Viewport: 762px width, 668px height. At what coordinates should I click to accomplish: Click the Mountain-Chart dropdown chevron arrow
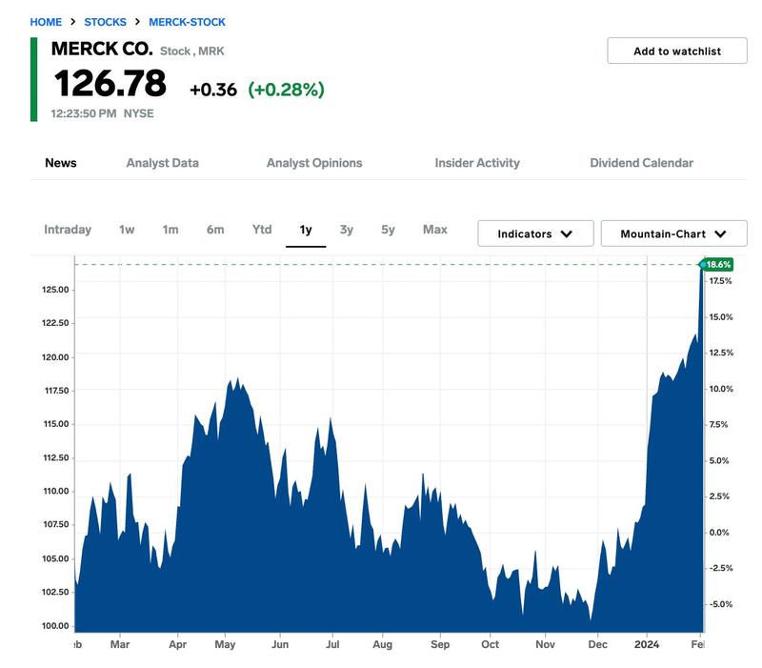(x=720, y=233)
